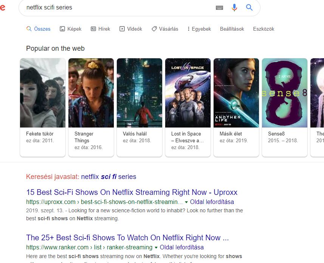324x263 pixels.
Task: Click the Másik élet card title
Action: 231,134
